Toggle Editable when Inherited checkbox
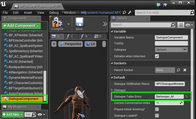The height and width of the screenshot is (119, 196). (157, 56)
